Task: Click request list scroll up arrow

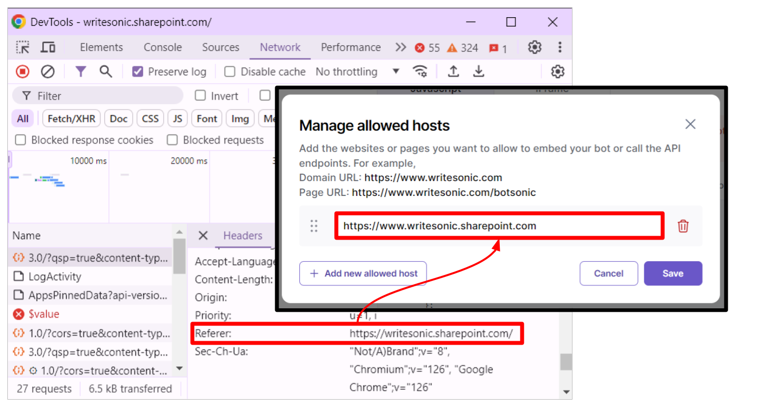Action: [x=179, y=232]
